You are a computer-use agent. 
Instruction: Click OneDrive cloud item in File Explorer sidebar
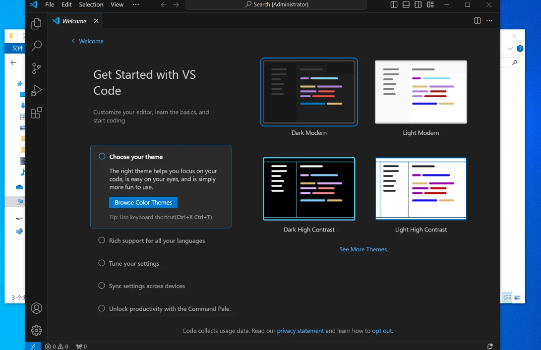pyautogui.click(x=20, y=187)
